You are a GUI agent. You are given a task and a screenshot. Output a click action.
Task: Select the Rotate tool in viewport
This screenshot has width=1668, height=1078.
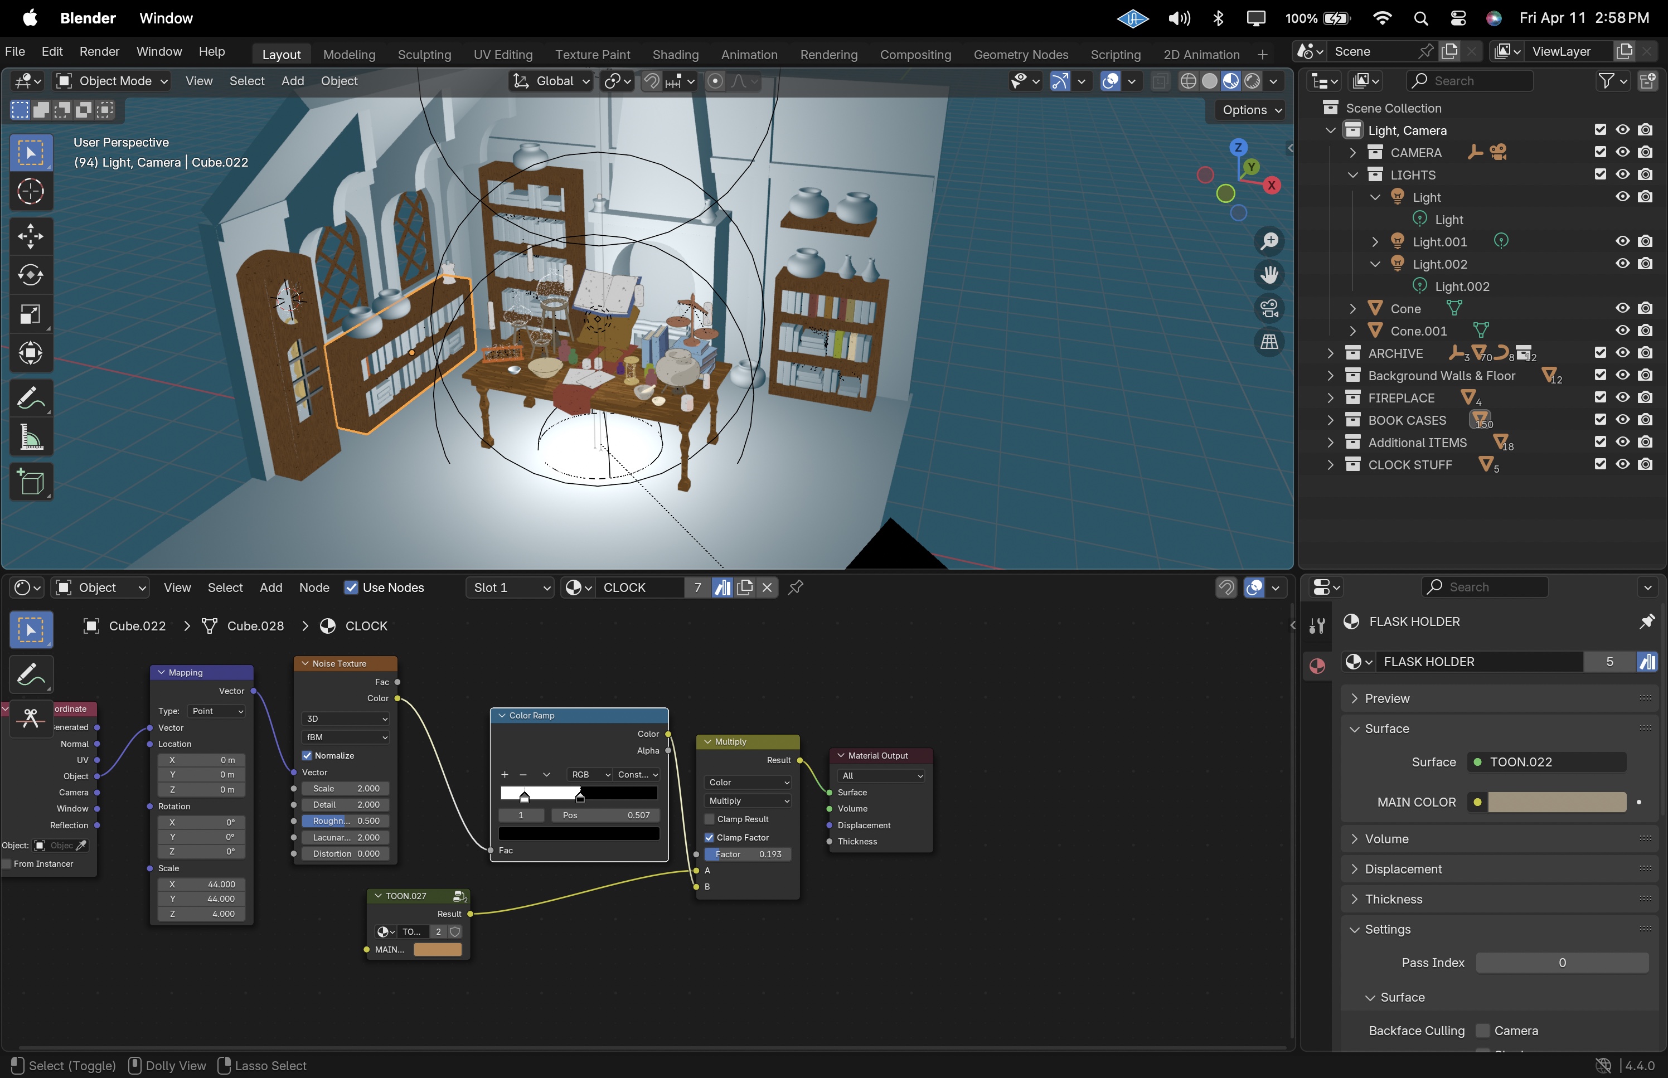[30, 275]
